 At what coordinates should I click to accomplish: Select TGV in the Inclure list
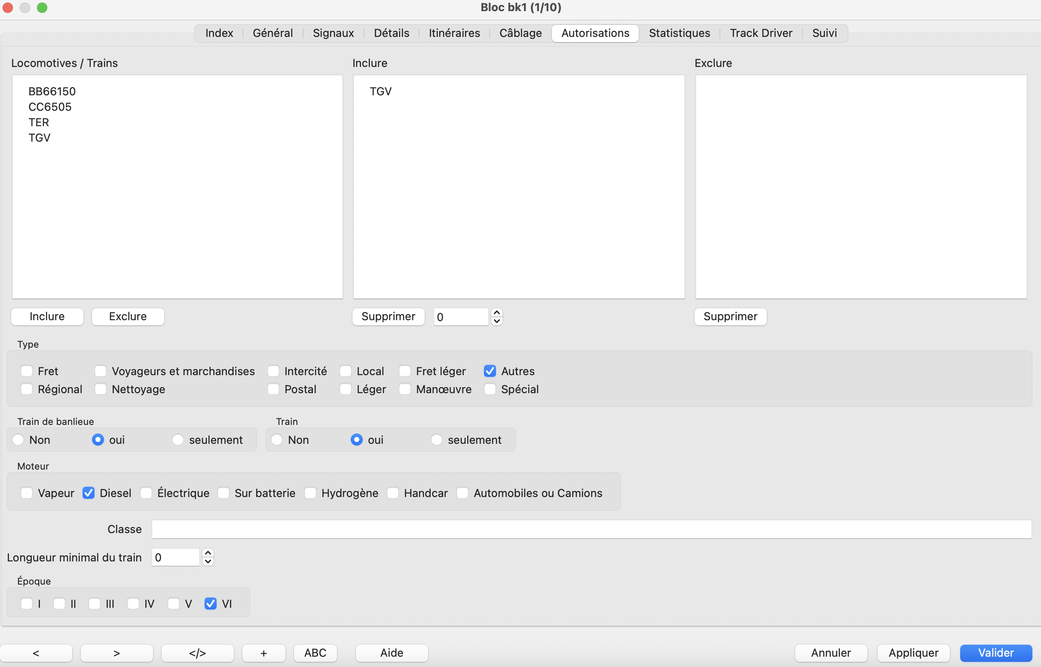tap(380, 91)
